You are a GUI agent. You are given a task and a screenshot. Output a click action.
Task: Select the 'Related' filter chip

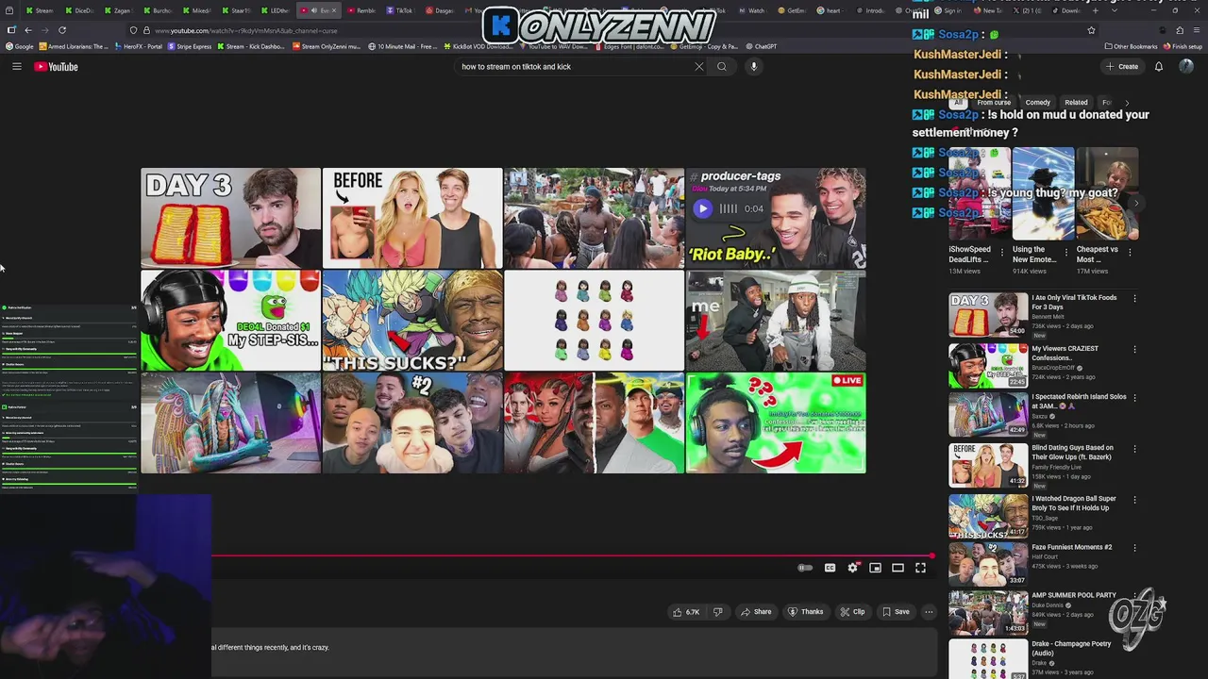pyautogui.click(x=1076, y=103)
